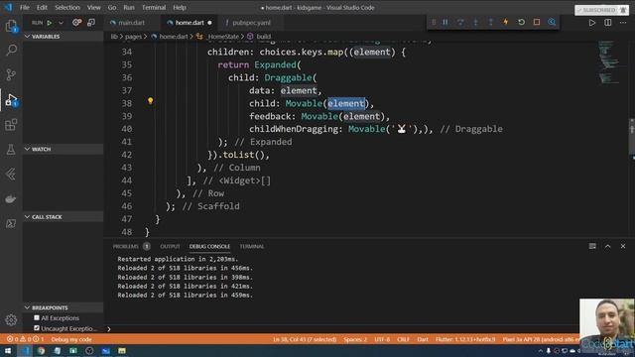Maximize the panel with the up chevron
Image resolution: width=635 pixels, height=357 pixels.
[x=608, y=246]
